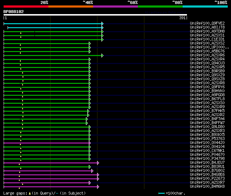Screen dimensions: 231x196
Task: Open the UniRef100_A9TDH8 entry
Action: coord(207,31)
